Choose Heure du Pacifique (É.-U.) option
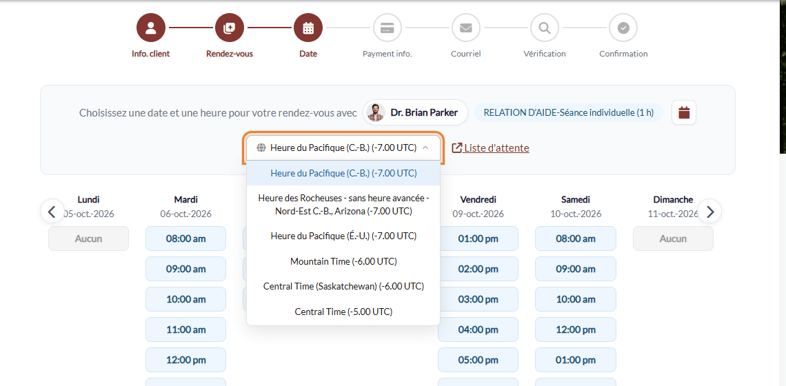The width and height of the screenshot is (786, 386). [343, 236]
